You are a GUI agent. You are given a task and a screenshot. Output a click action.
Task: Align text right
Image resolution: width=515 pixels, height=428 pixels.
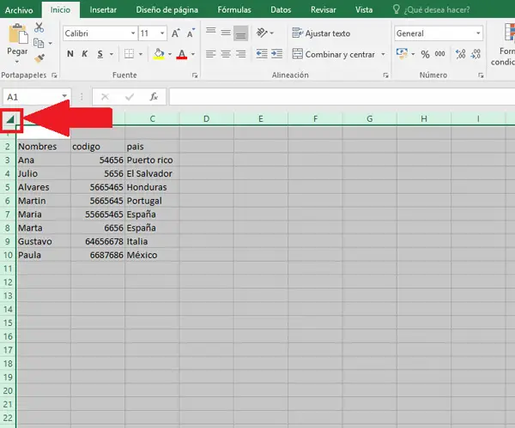(240, 54)
